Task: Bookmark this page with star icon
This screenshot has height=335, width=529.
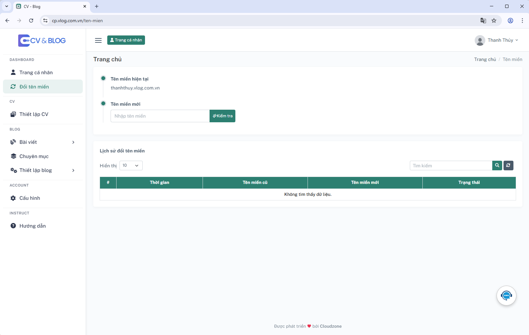Action: 494,21
